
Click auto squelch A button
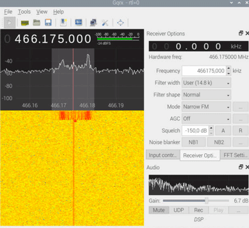pyautogui.click(x=223, y=131)
